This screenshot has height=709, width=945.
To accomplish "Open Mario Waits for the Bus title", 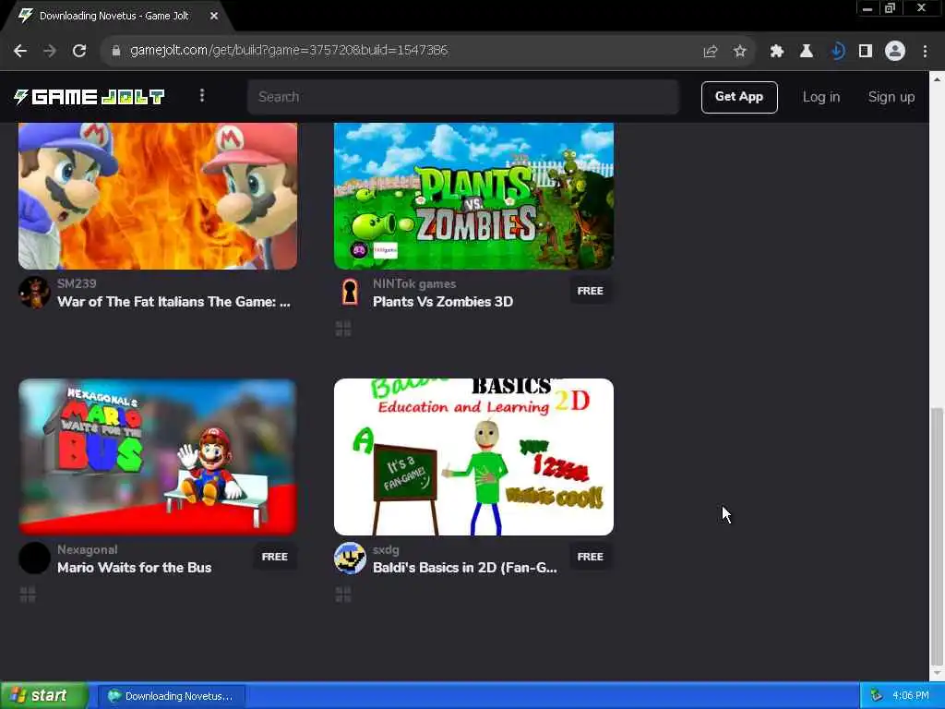I will (x=135, y=568).
